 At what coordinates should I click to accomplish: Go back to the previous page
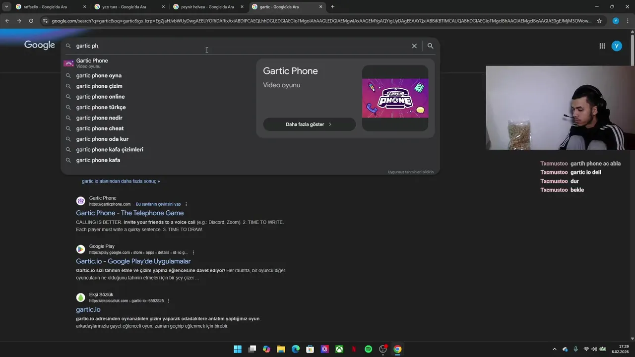coord(7,21)
